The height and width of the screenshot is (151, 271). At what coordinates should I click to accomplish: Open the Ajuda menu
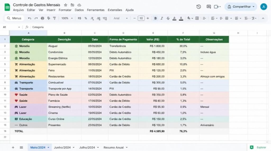point(129,10)
